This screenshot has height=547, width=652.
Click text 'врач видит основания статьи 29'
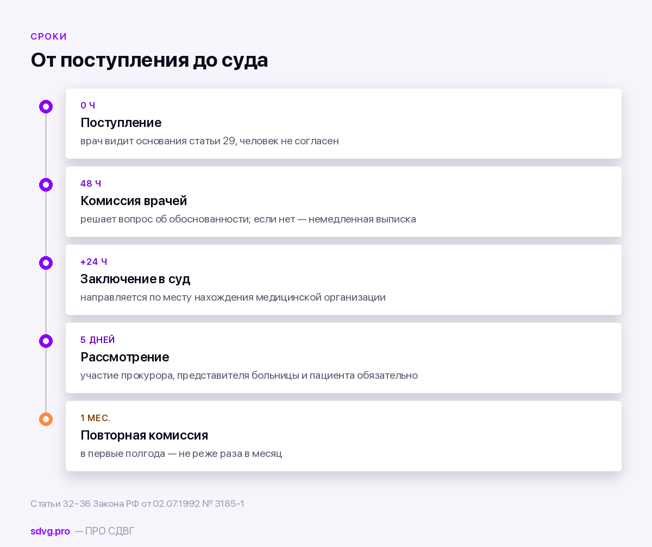pos(158,141)
